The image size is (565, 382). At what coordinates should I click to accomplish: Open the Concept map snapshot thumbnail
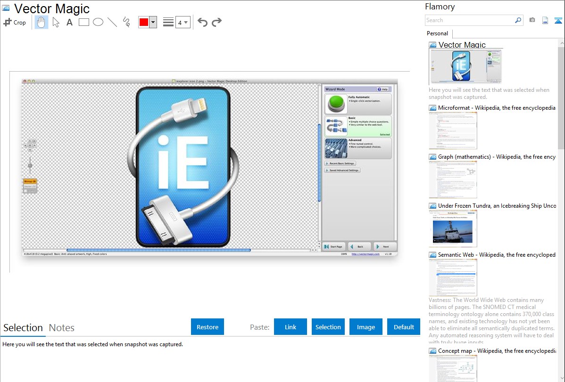point(453,368)
